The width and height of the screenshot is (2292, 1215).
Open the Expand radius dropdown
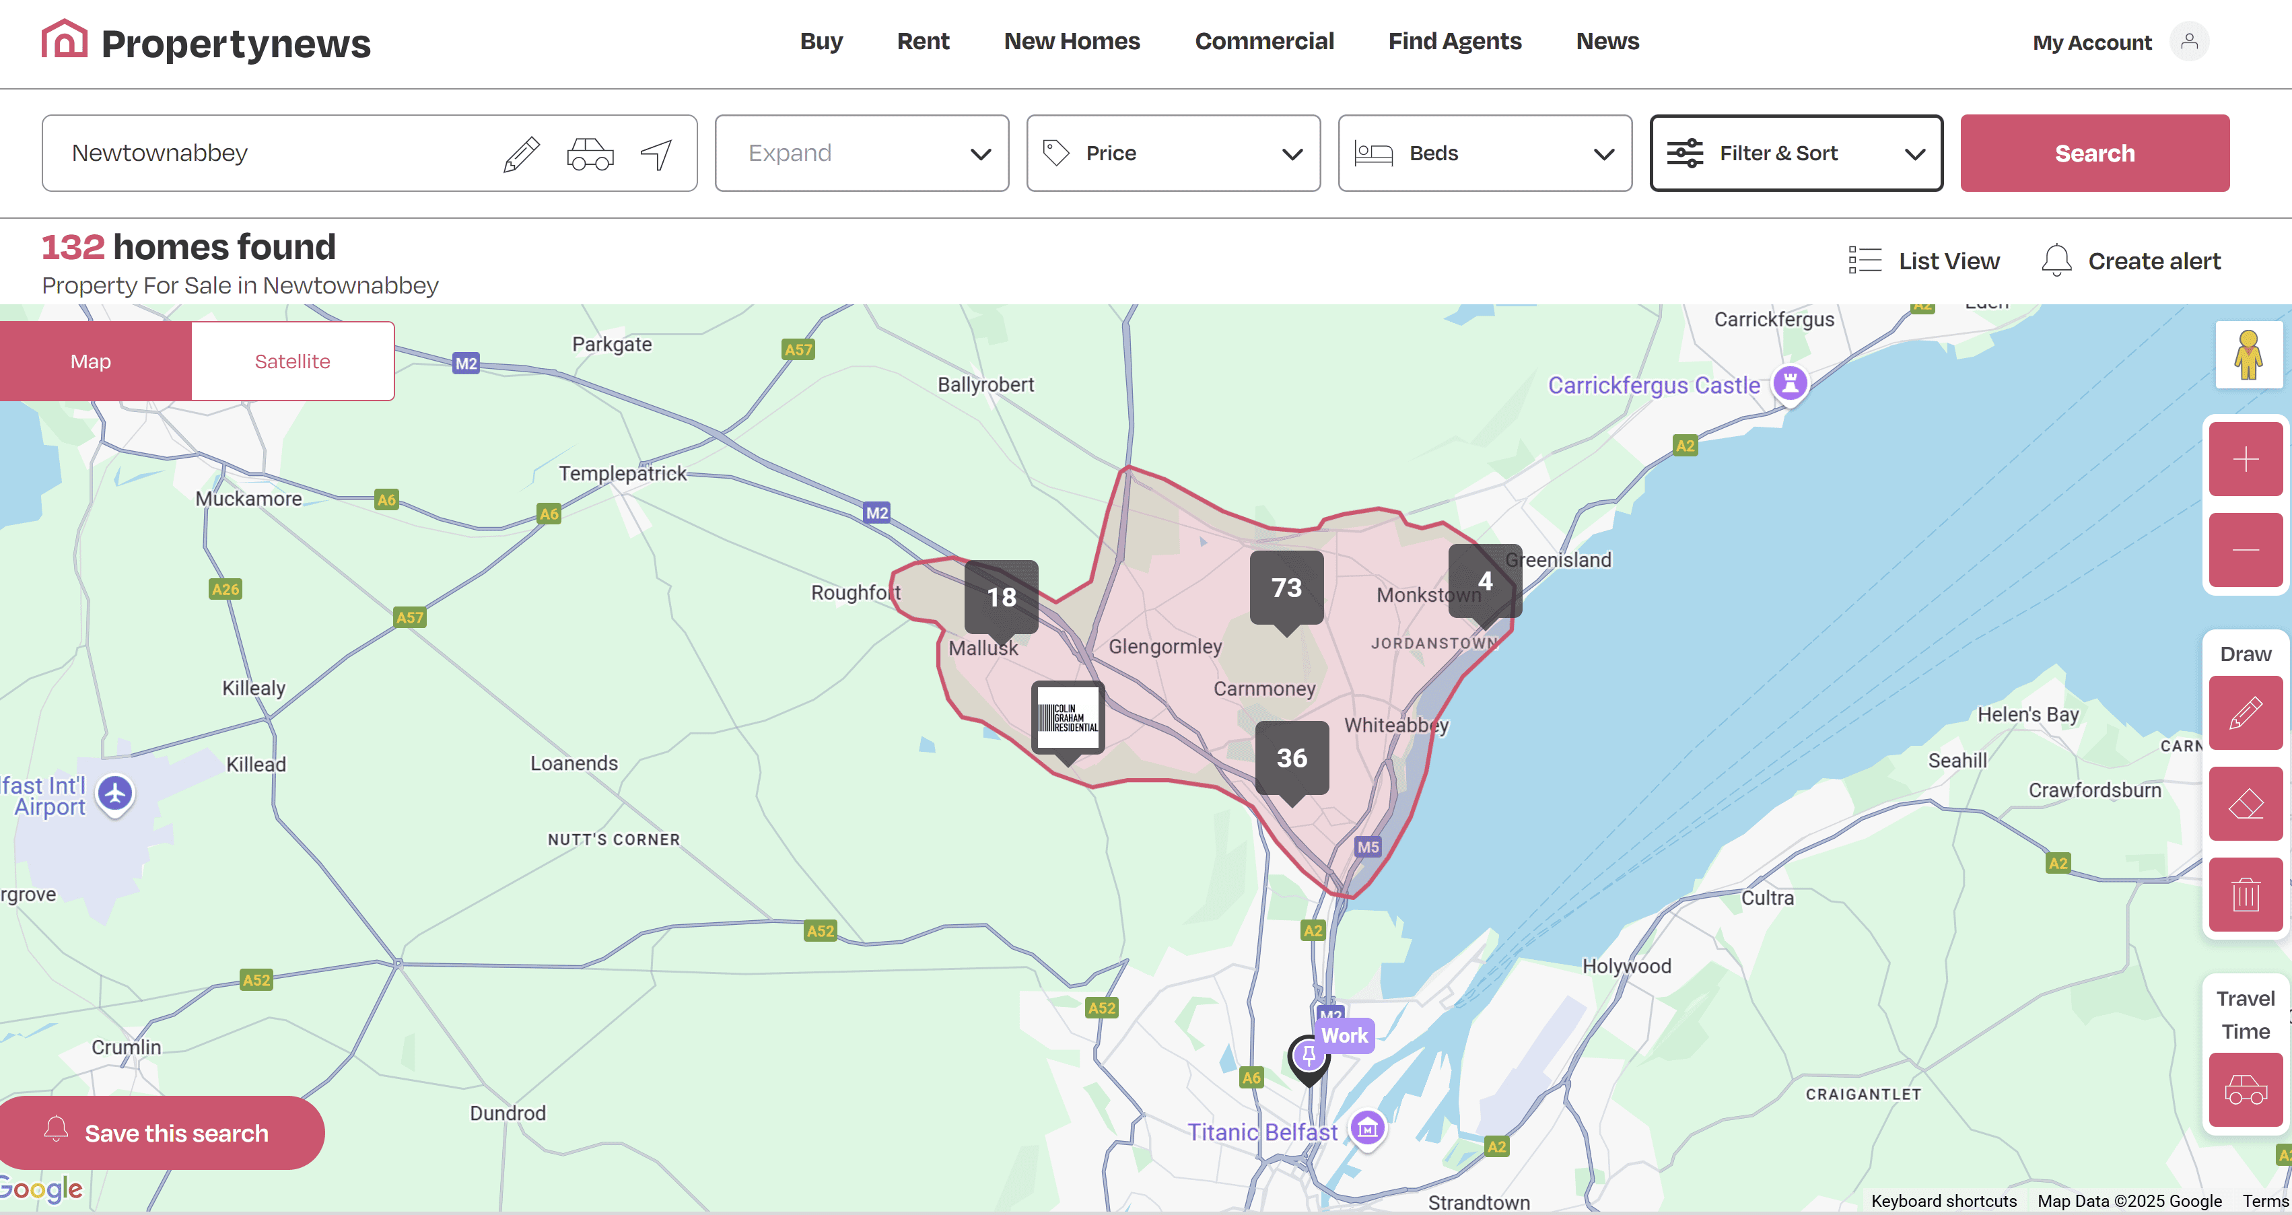point(862,153)
